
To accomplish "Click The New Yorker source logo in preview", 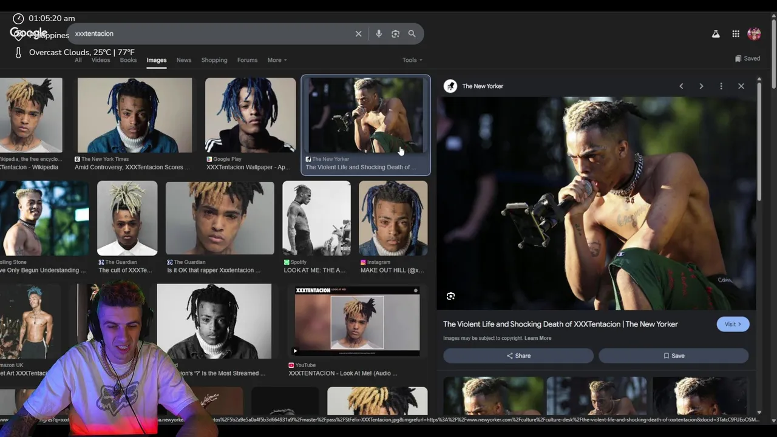I will pyautogui.click(x=450, y=86).
